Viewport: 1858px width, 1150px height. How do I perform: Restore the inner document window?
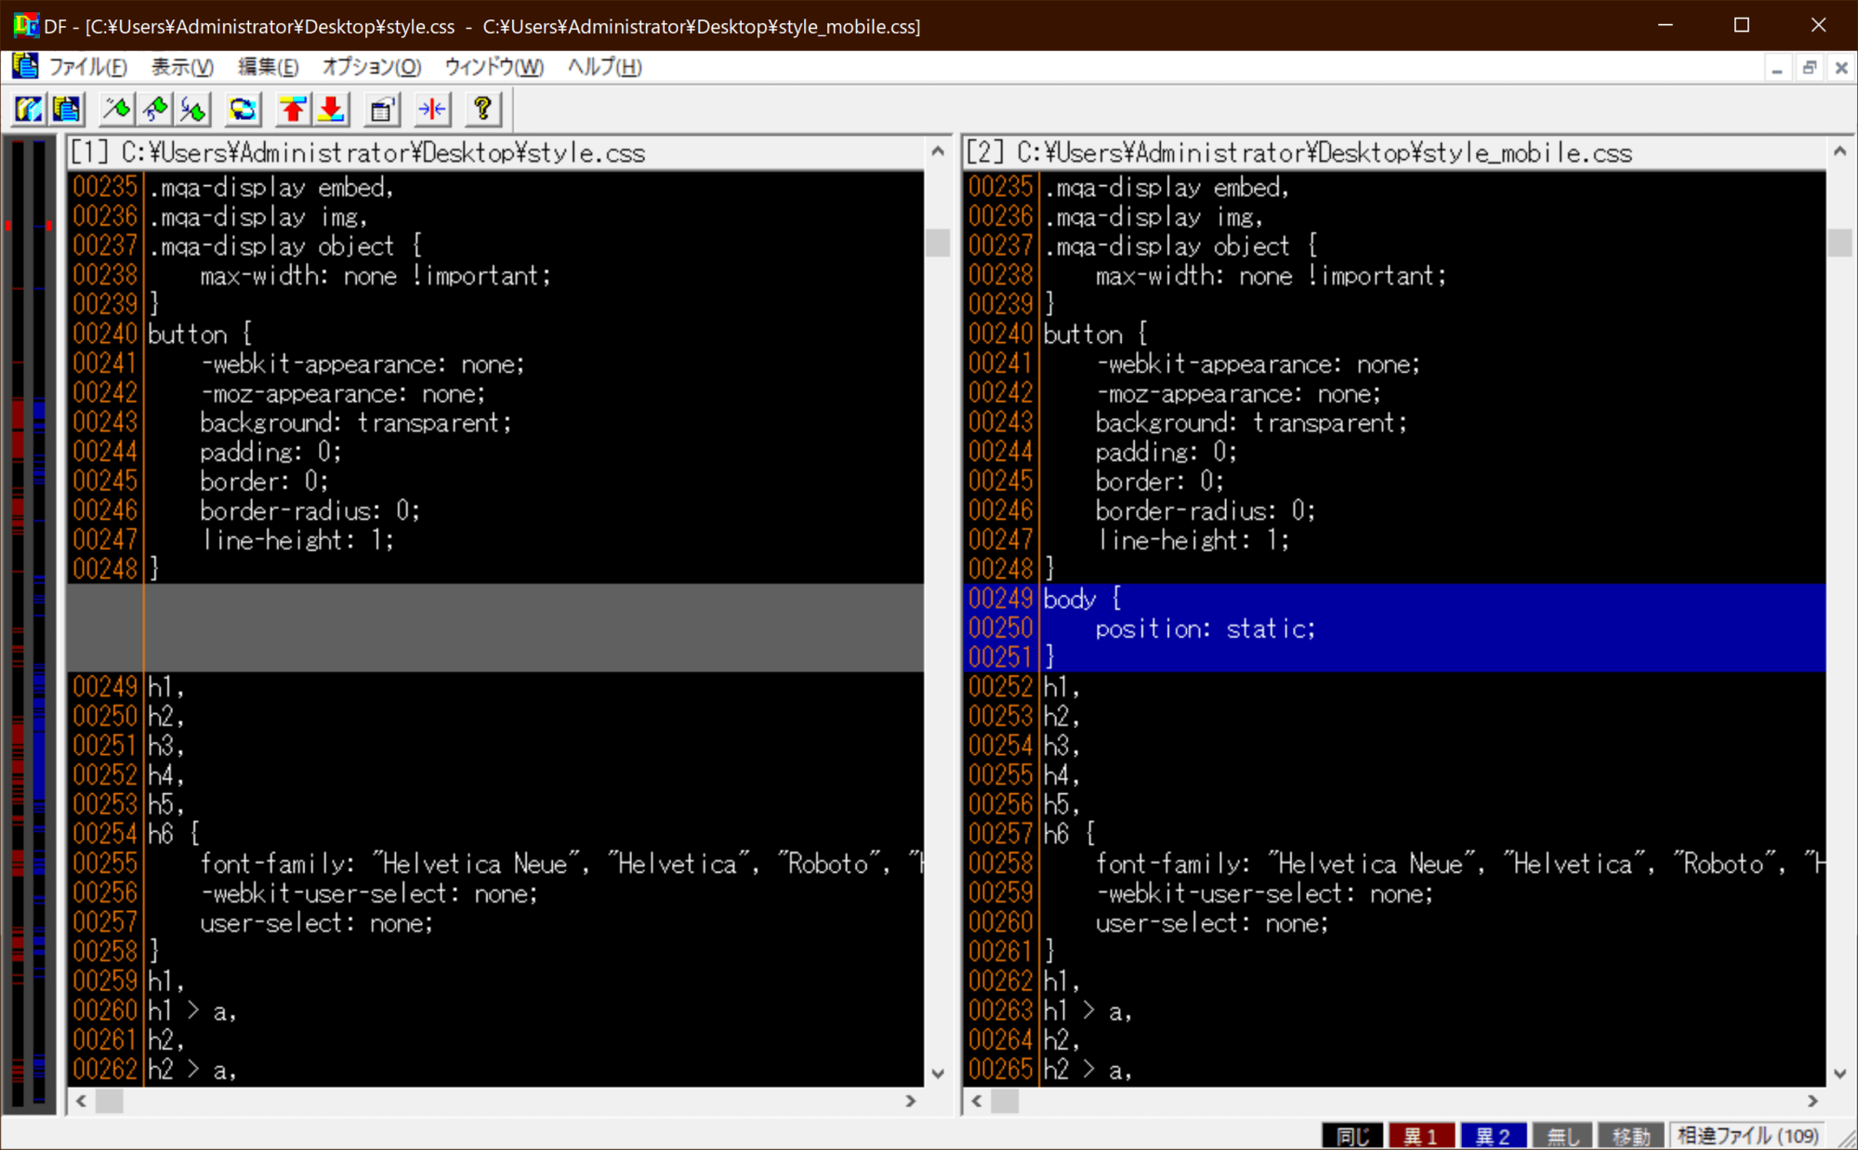(1809, 68)
